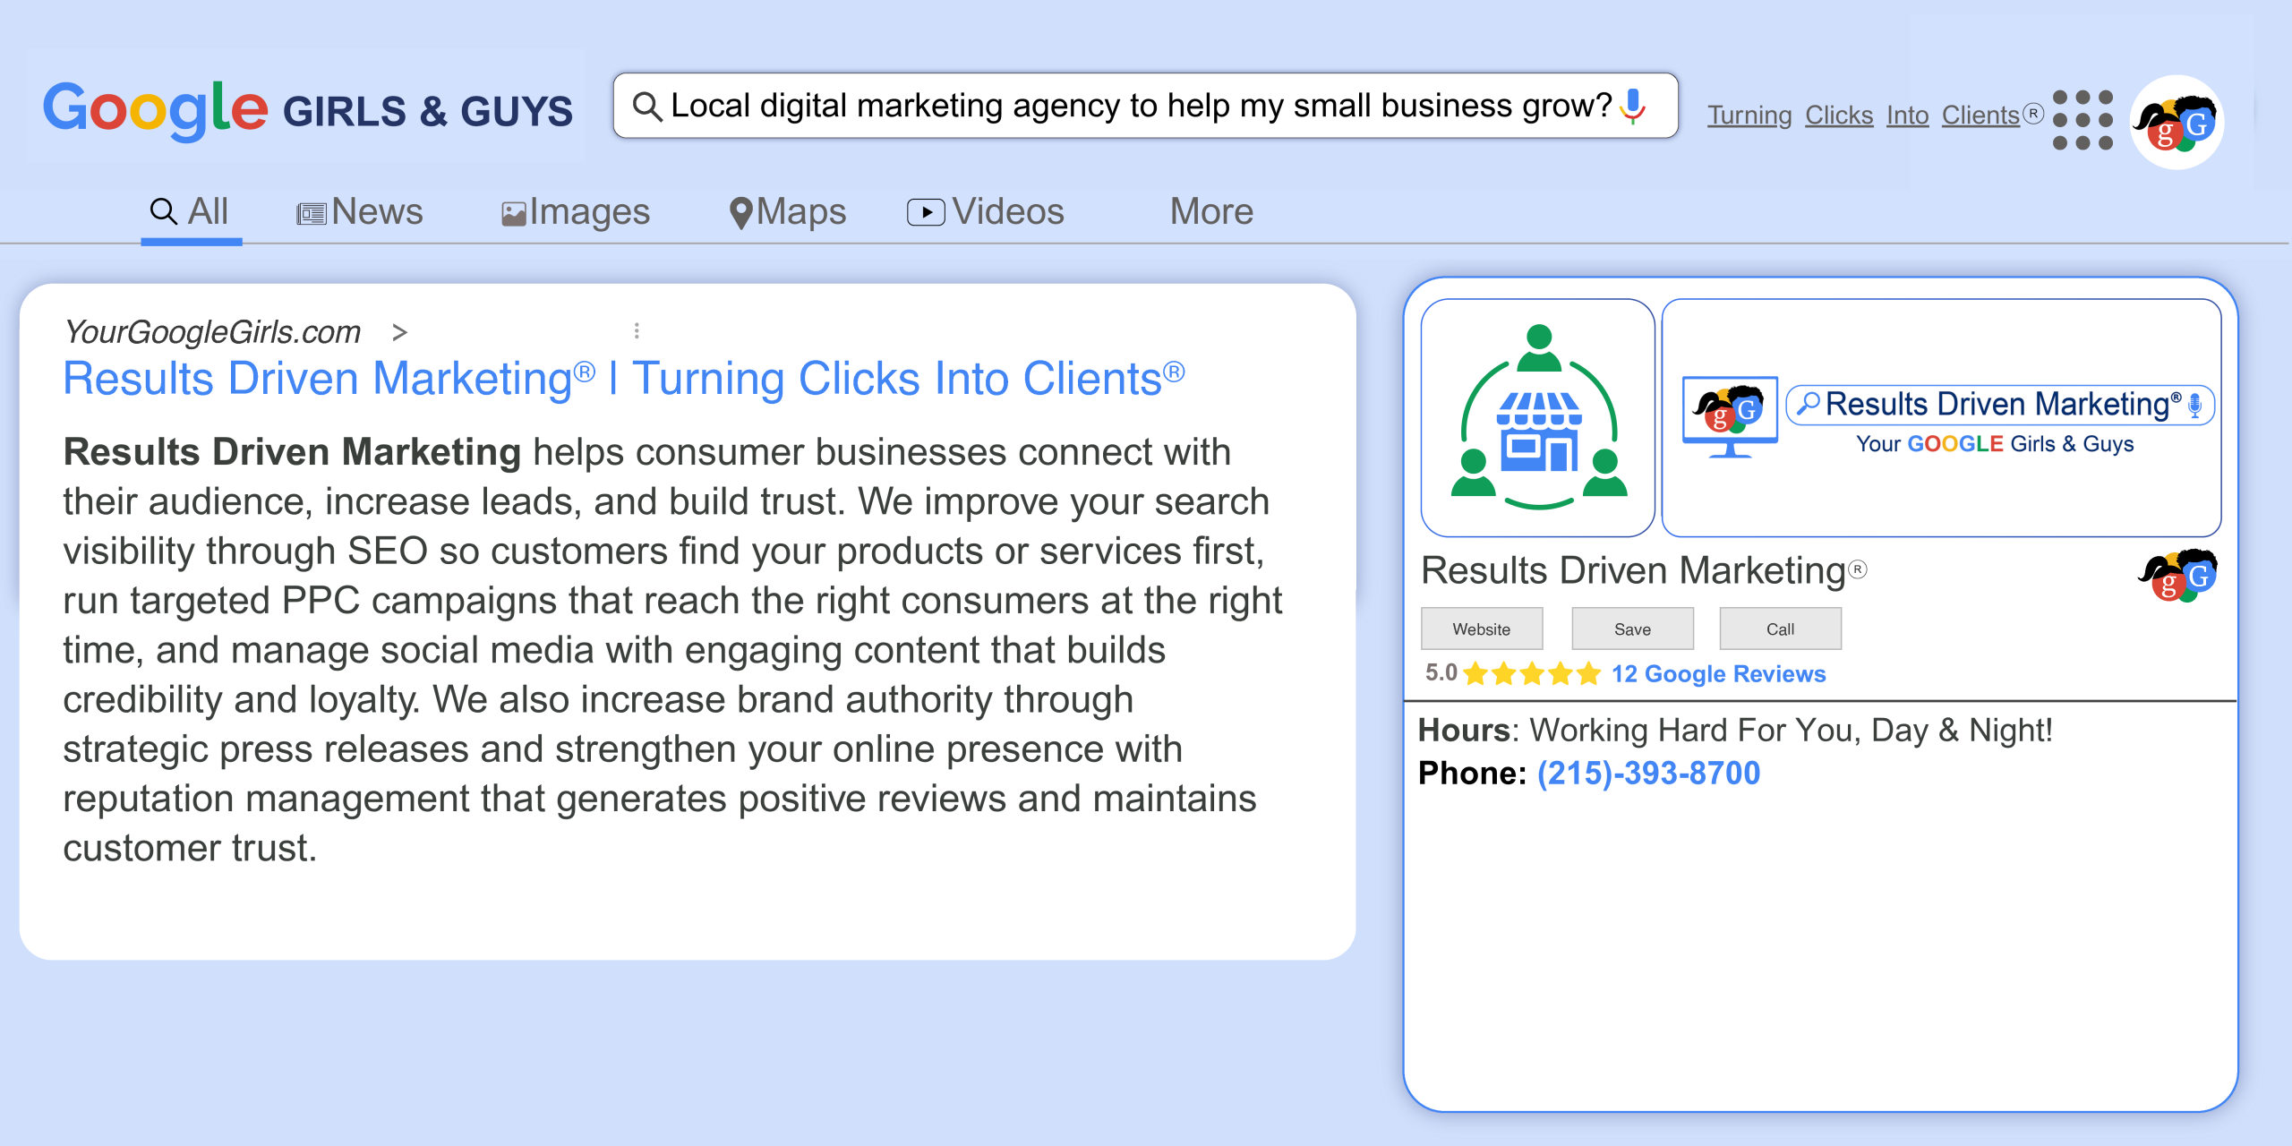
Task: Switch to the News tab
Action: pos(359,212)
